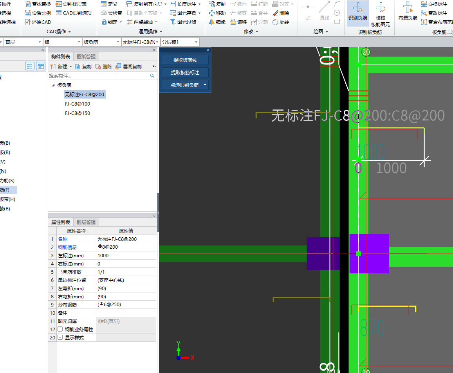Click the 搜索构件 search field
The height and width of the screenshot is (373, 453).
(99, 75)
